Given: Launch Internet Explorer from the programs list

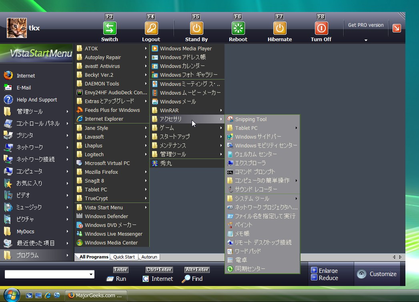Looking at the screenshot, I should (112, 119).
